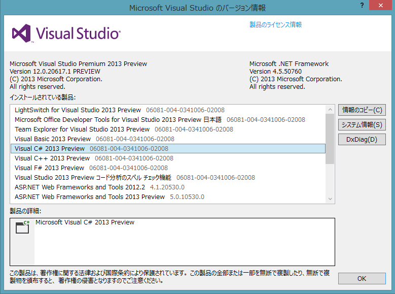This screenshot has height=294, width=395.
Task: Select ASP.NET Web Frameworks and Tools 2012.2
Action: point(80,187)
